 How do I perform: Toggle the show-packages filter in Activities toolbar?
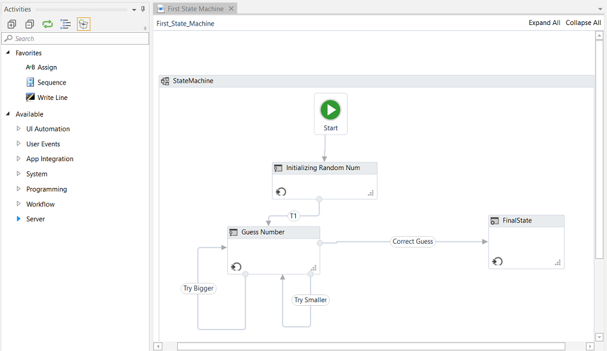pyautogui.click(x=83, y=23)
